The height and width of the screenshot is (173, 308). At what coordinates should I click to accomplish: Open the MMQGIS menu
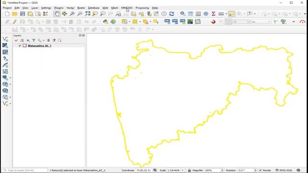tap(127, 8)
